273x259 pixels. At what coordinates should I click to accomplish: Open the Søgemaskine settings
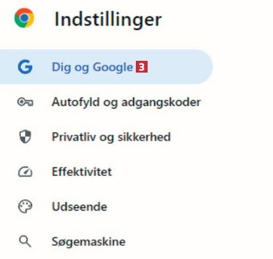tap(89, 241)
